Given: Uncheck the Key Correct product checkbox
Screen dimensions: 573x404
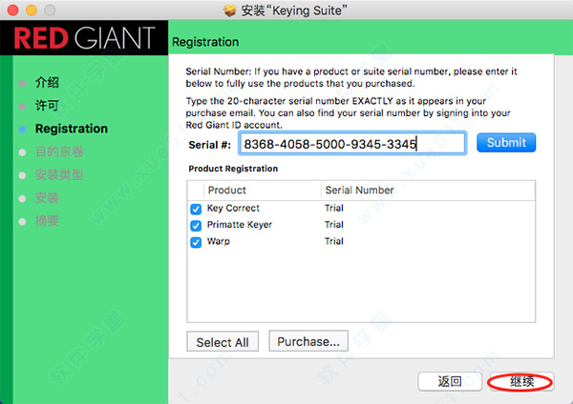Looking at the screenshot, I should 196,209.
